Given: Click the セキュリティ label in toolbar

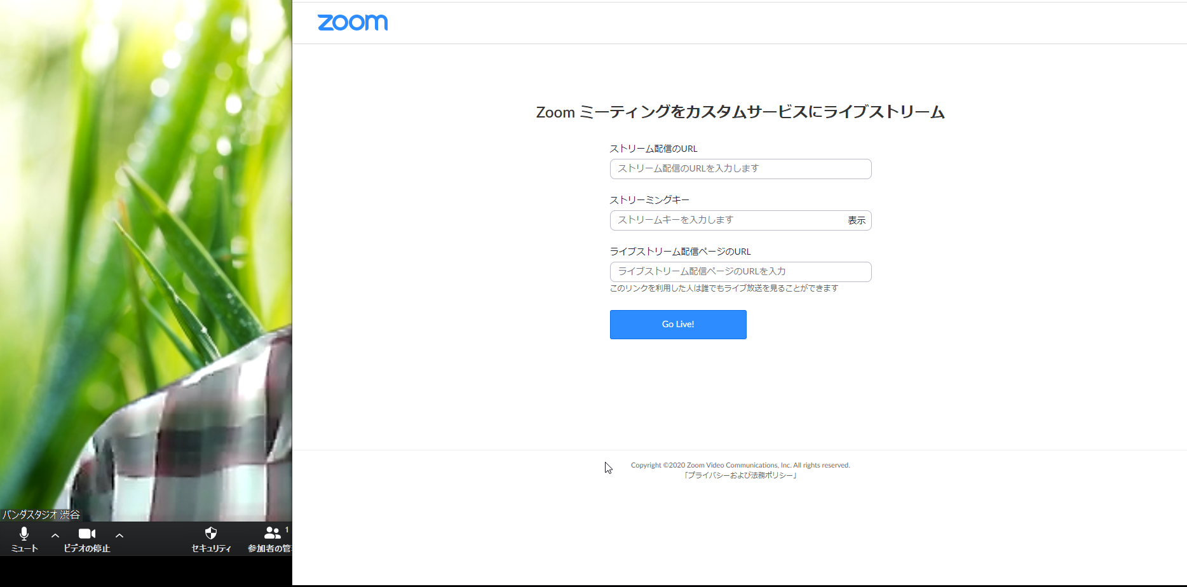Looking at the screenshot, I should pyautogui.click(x=211, y=548).
